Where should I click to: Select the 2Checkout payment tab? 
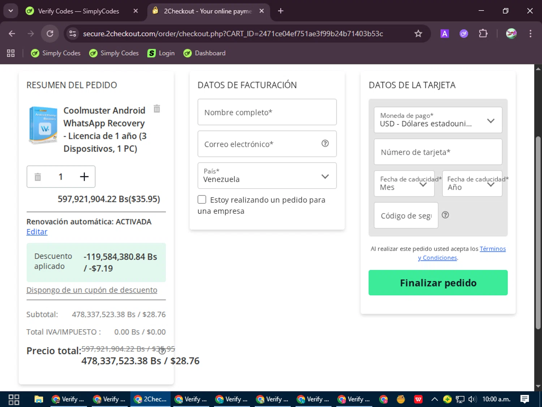pos(208,11)
